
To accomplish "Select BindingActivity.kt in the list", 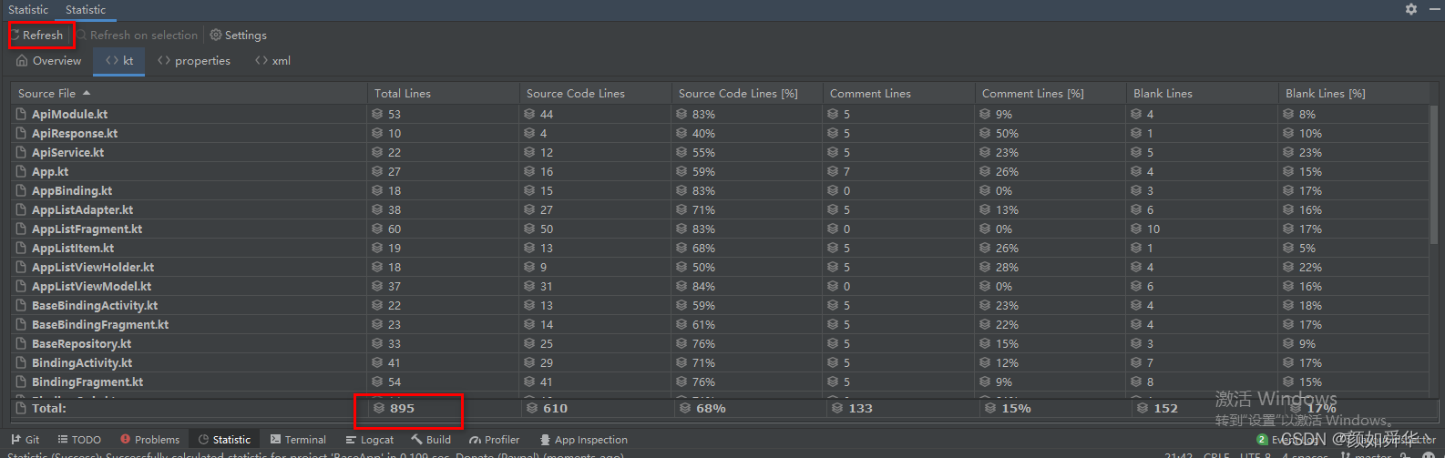I will pos(720,362).
